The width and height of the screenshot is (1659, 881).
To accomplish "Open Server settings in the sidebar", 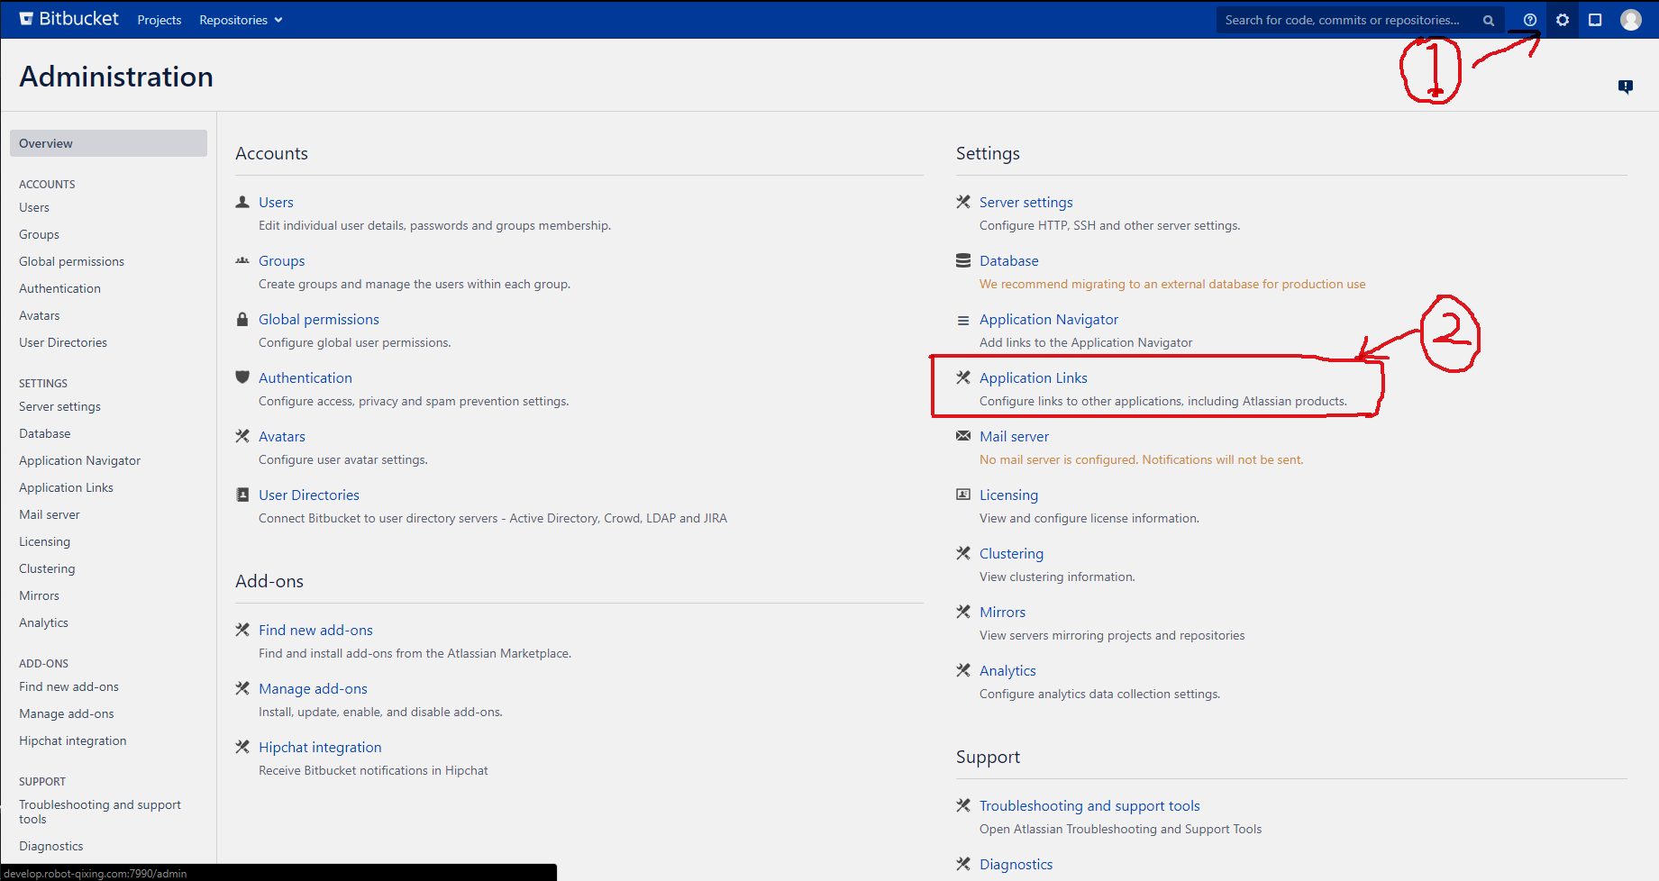I will tap(59, 406).
